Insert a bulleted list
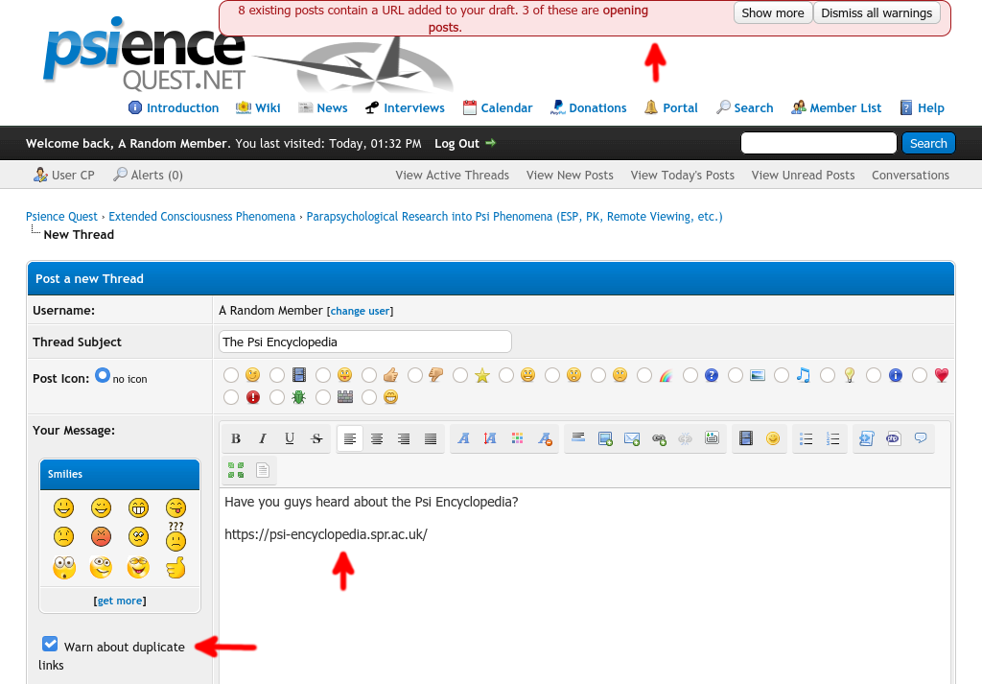Viewport: 982px width, 684px height. tap(807, 439)
